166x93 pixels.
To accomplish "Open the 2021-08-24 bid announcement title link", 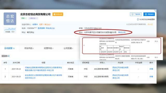I will (x=43, y=69).
